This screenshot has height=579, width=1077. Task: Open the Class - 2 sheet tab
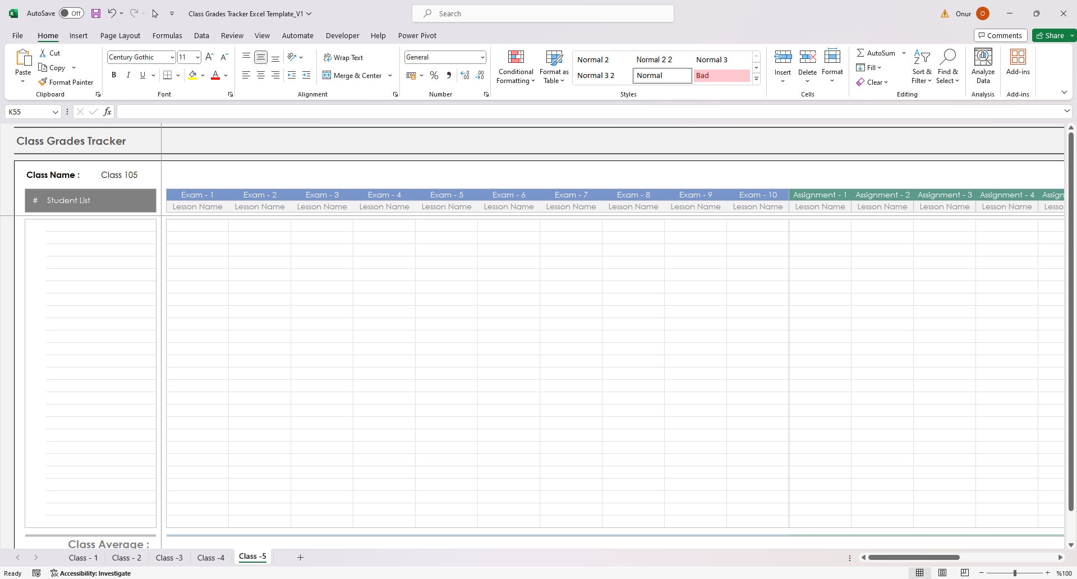point(127,557)
